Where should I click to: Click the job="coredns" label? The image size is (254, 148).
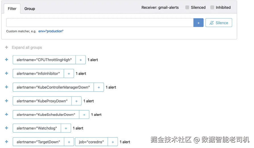[x=91, y=142]
